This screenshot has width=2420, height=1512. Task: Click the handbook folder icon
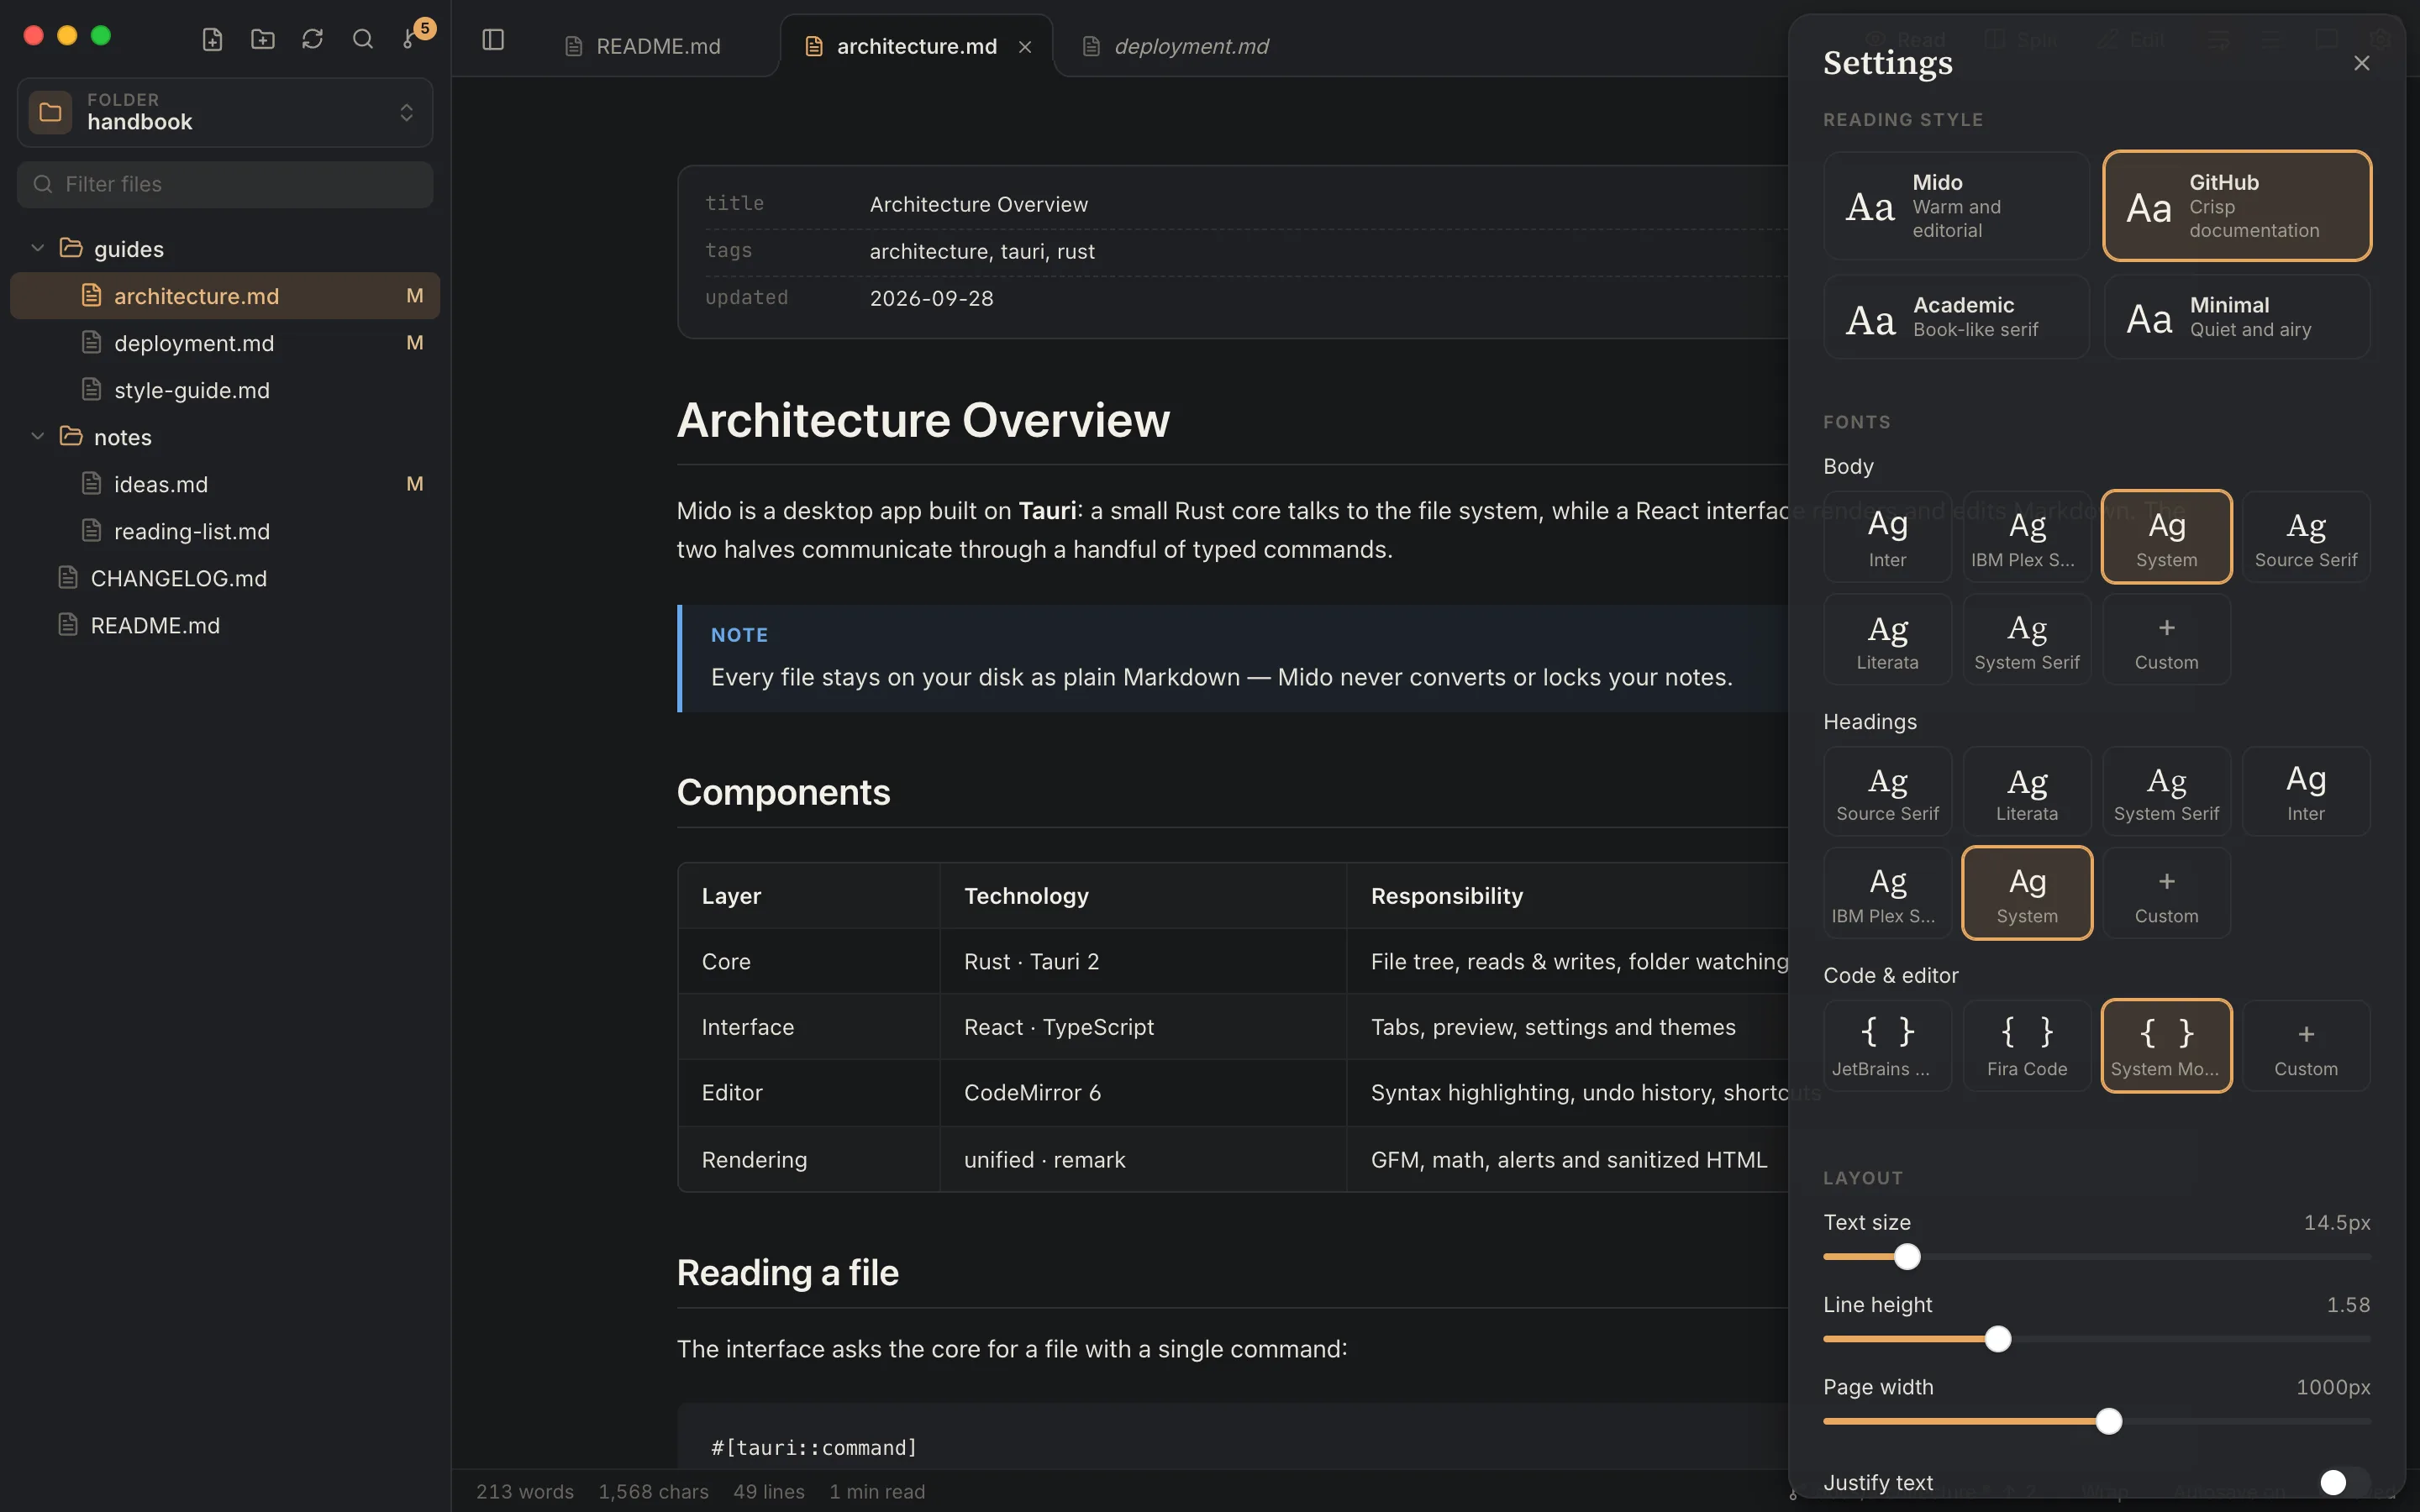tap(50, 112)
